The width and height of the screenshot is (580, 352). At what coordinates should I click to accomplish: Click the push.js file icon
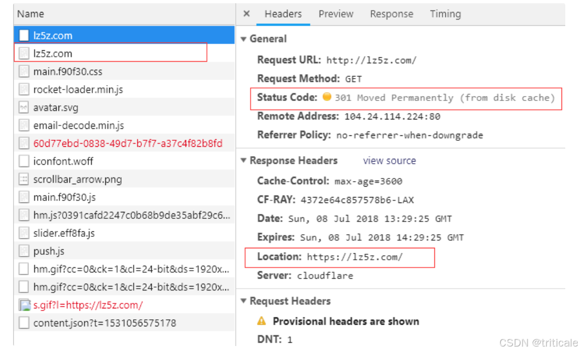tap(23, 251)
